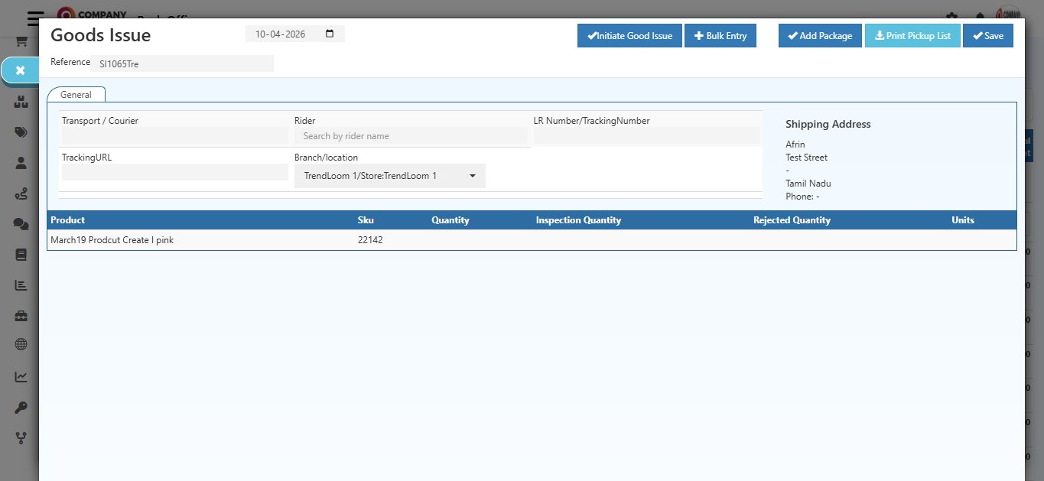Open the reports bar-chart icon in sidebar
This screenshot has width=1044, height=481.
[x=20, y=284]
